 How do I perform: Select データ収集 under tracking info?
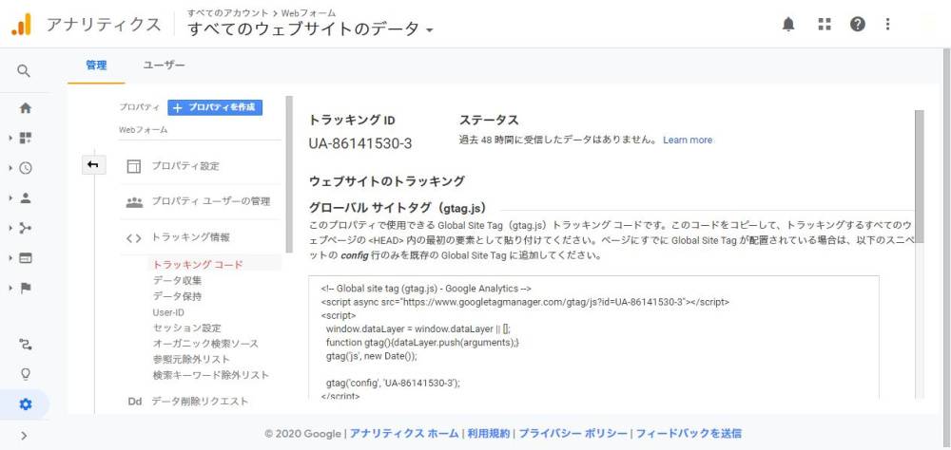pos(177,281)
